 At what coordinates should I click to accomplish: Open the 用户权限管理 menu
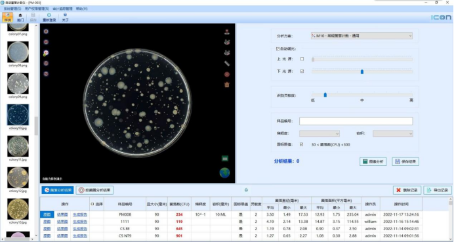click(x=37, y=9)
